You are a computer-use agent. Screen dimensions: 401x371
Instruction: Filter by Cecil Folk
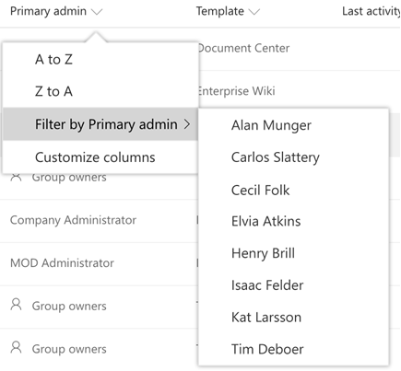pyautogui.click(x=293, y=190)
